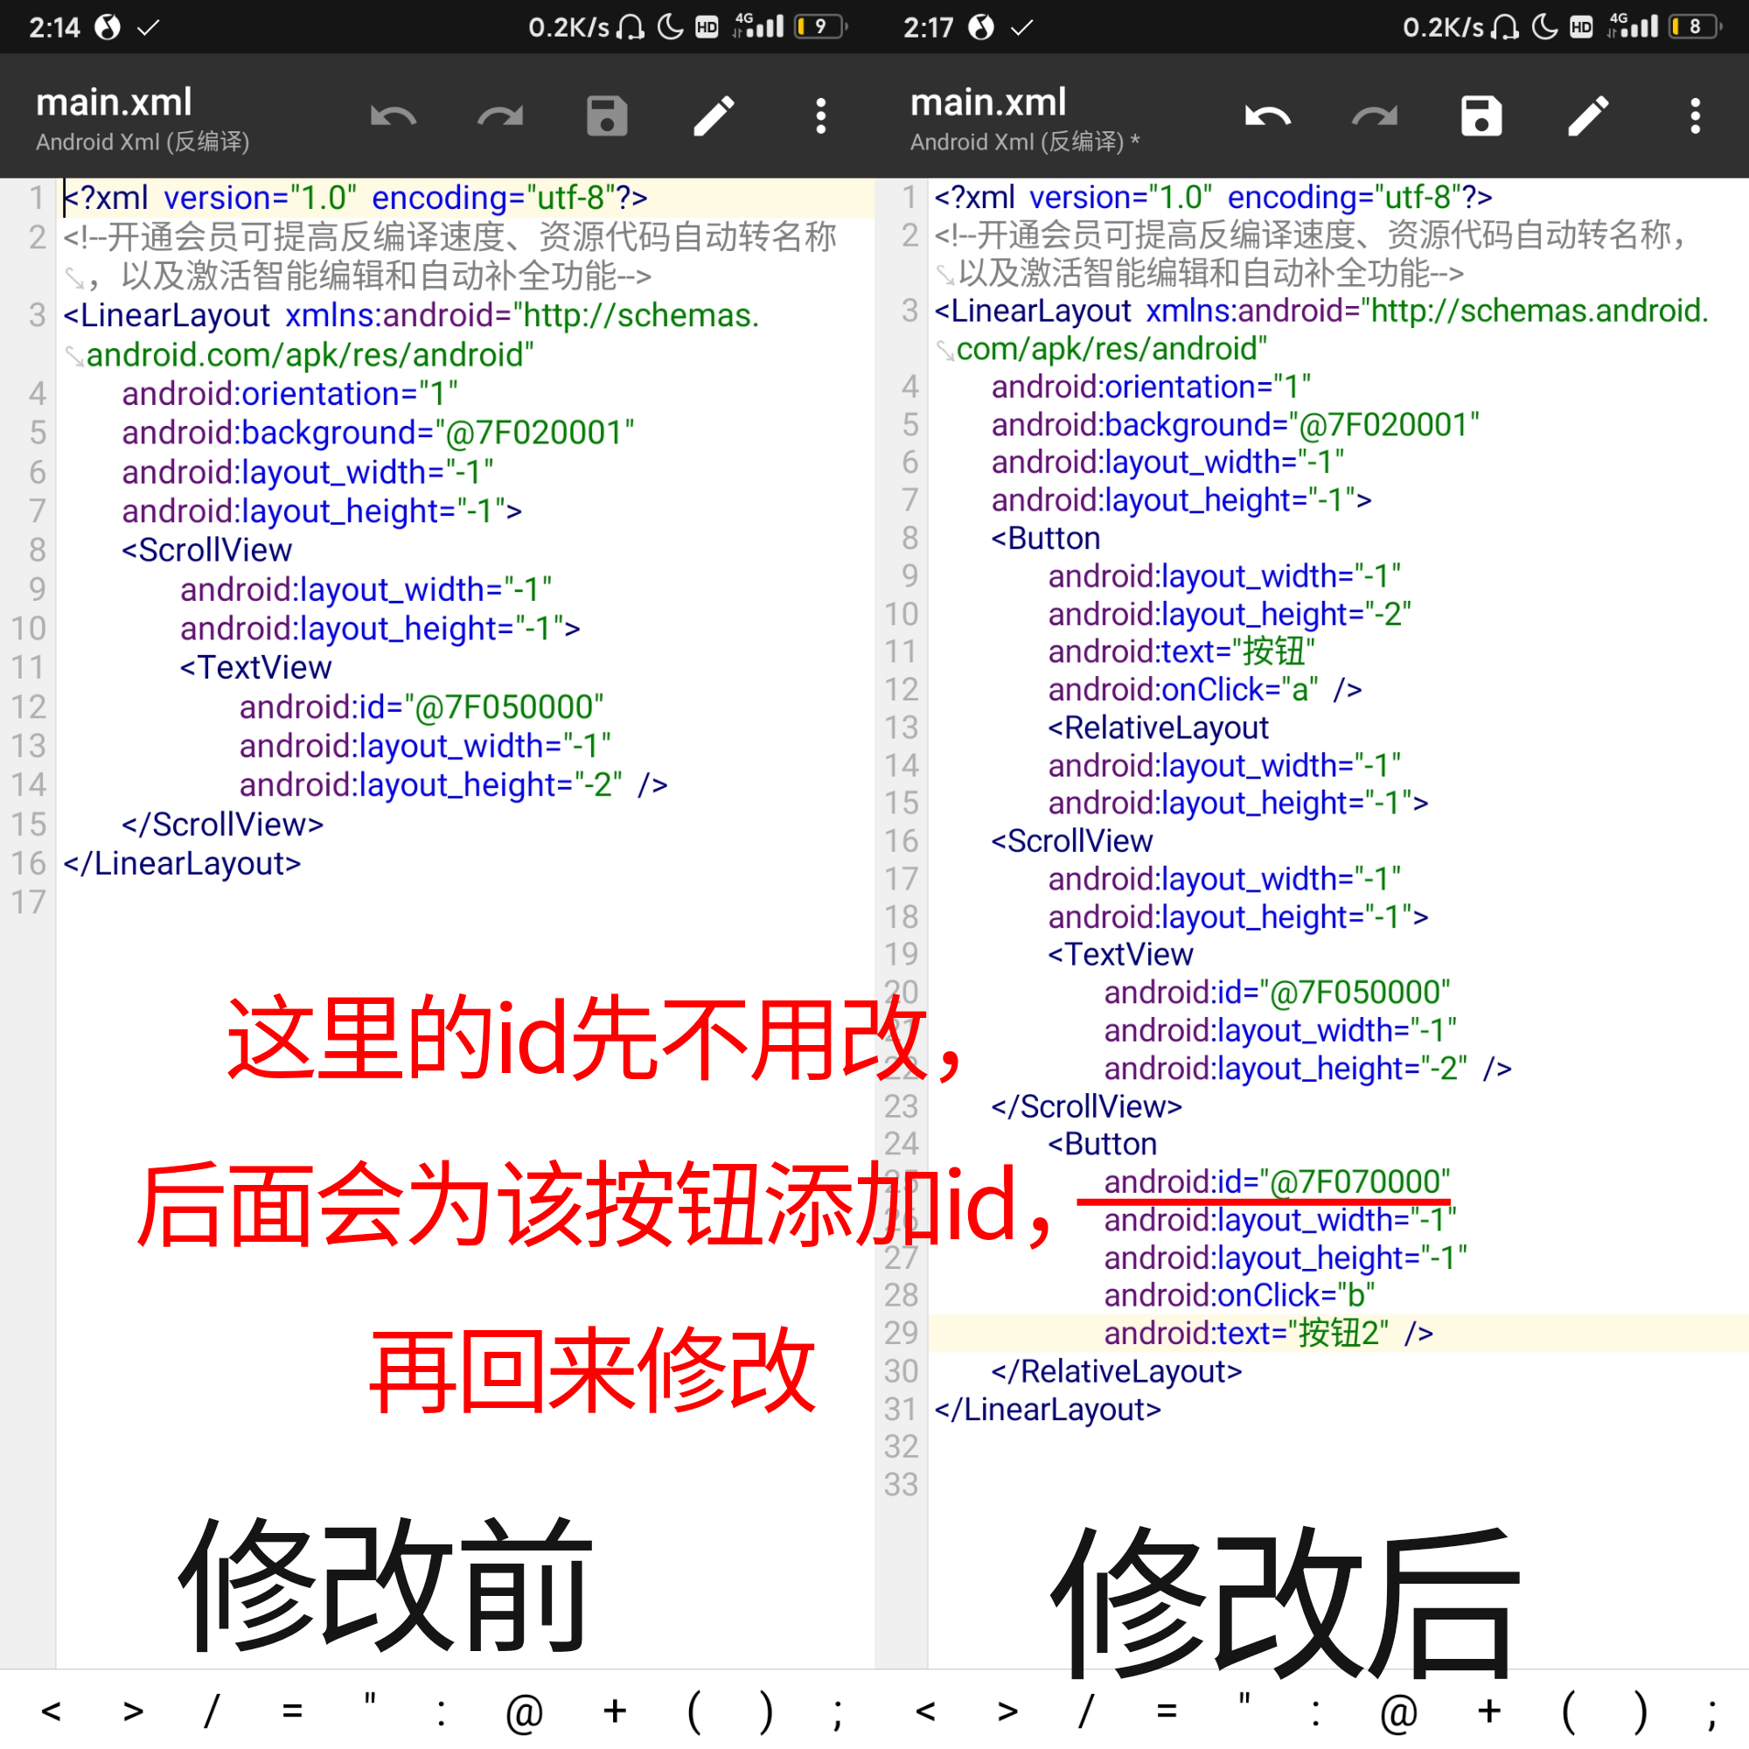The image size is (1749, 1749).
Task: Tap main.xml title in left editor
Action: (x=114, y=102)
